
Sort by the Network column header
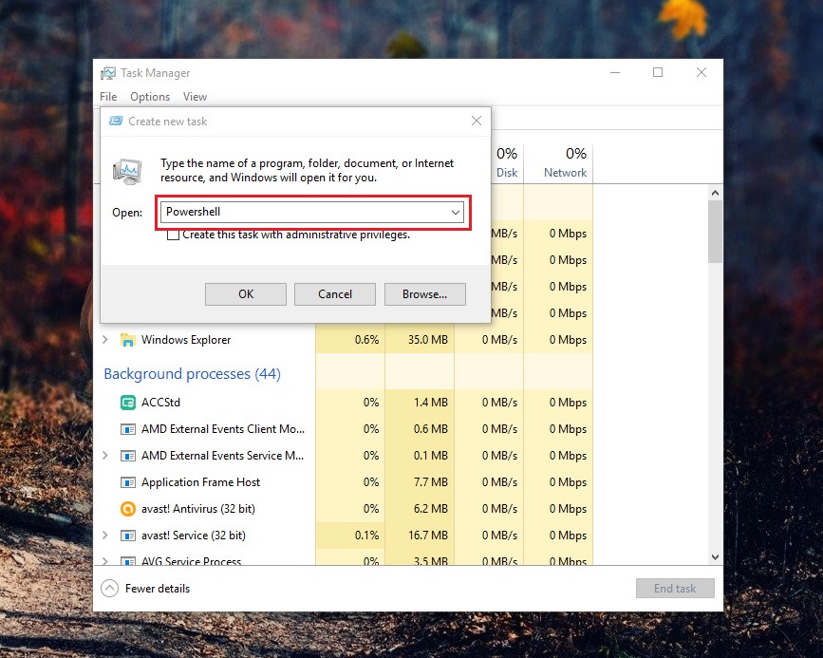click(565, 172)
